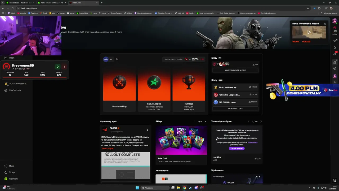Screen dimensions: 339x191
Task: Open the VS challenges icon in right sidebar
Action: (x=335, y=41)
